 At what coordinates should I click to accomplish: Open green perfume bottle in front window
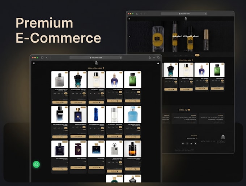pyautogui.click(x=132, y=79)
